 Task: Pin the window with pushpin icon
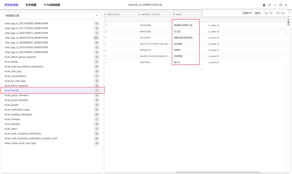click(x=270, y=5)
